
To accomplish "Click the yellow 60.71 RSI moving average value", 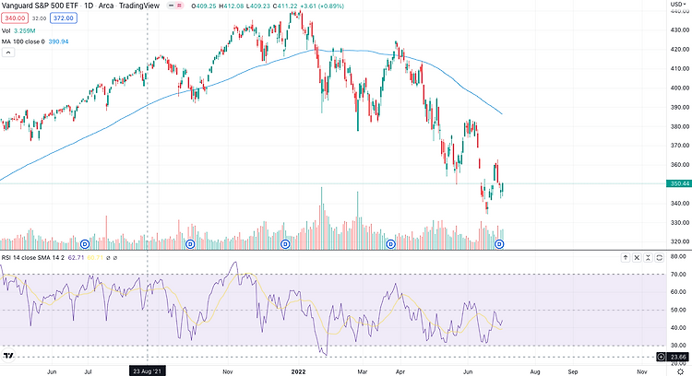I will (95, 257).
